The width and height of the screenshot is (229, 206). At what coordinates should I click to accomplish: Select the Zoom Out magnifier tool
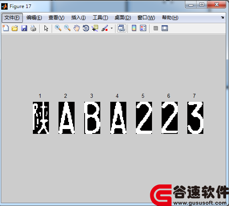click(x=67, y=28)
